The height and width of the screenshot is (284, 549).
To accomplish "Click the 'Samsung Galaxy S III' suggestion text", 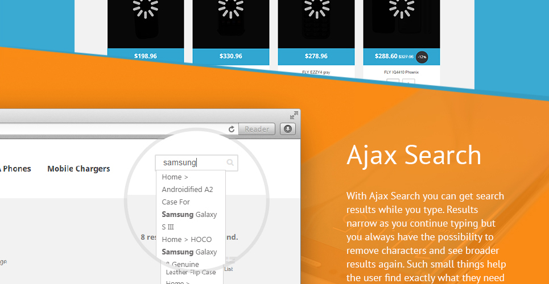I will [x=189, y=221].
